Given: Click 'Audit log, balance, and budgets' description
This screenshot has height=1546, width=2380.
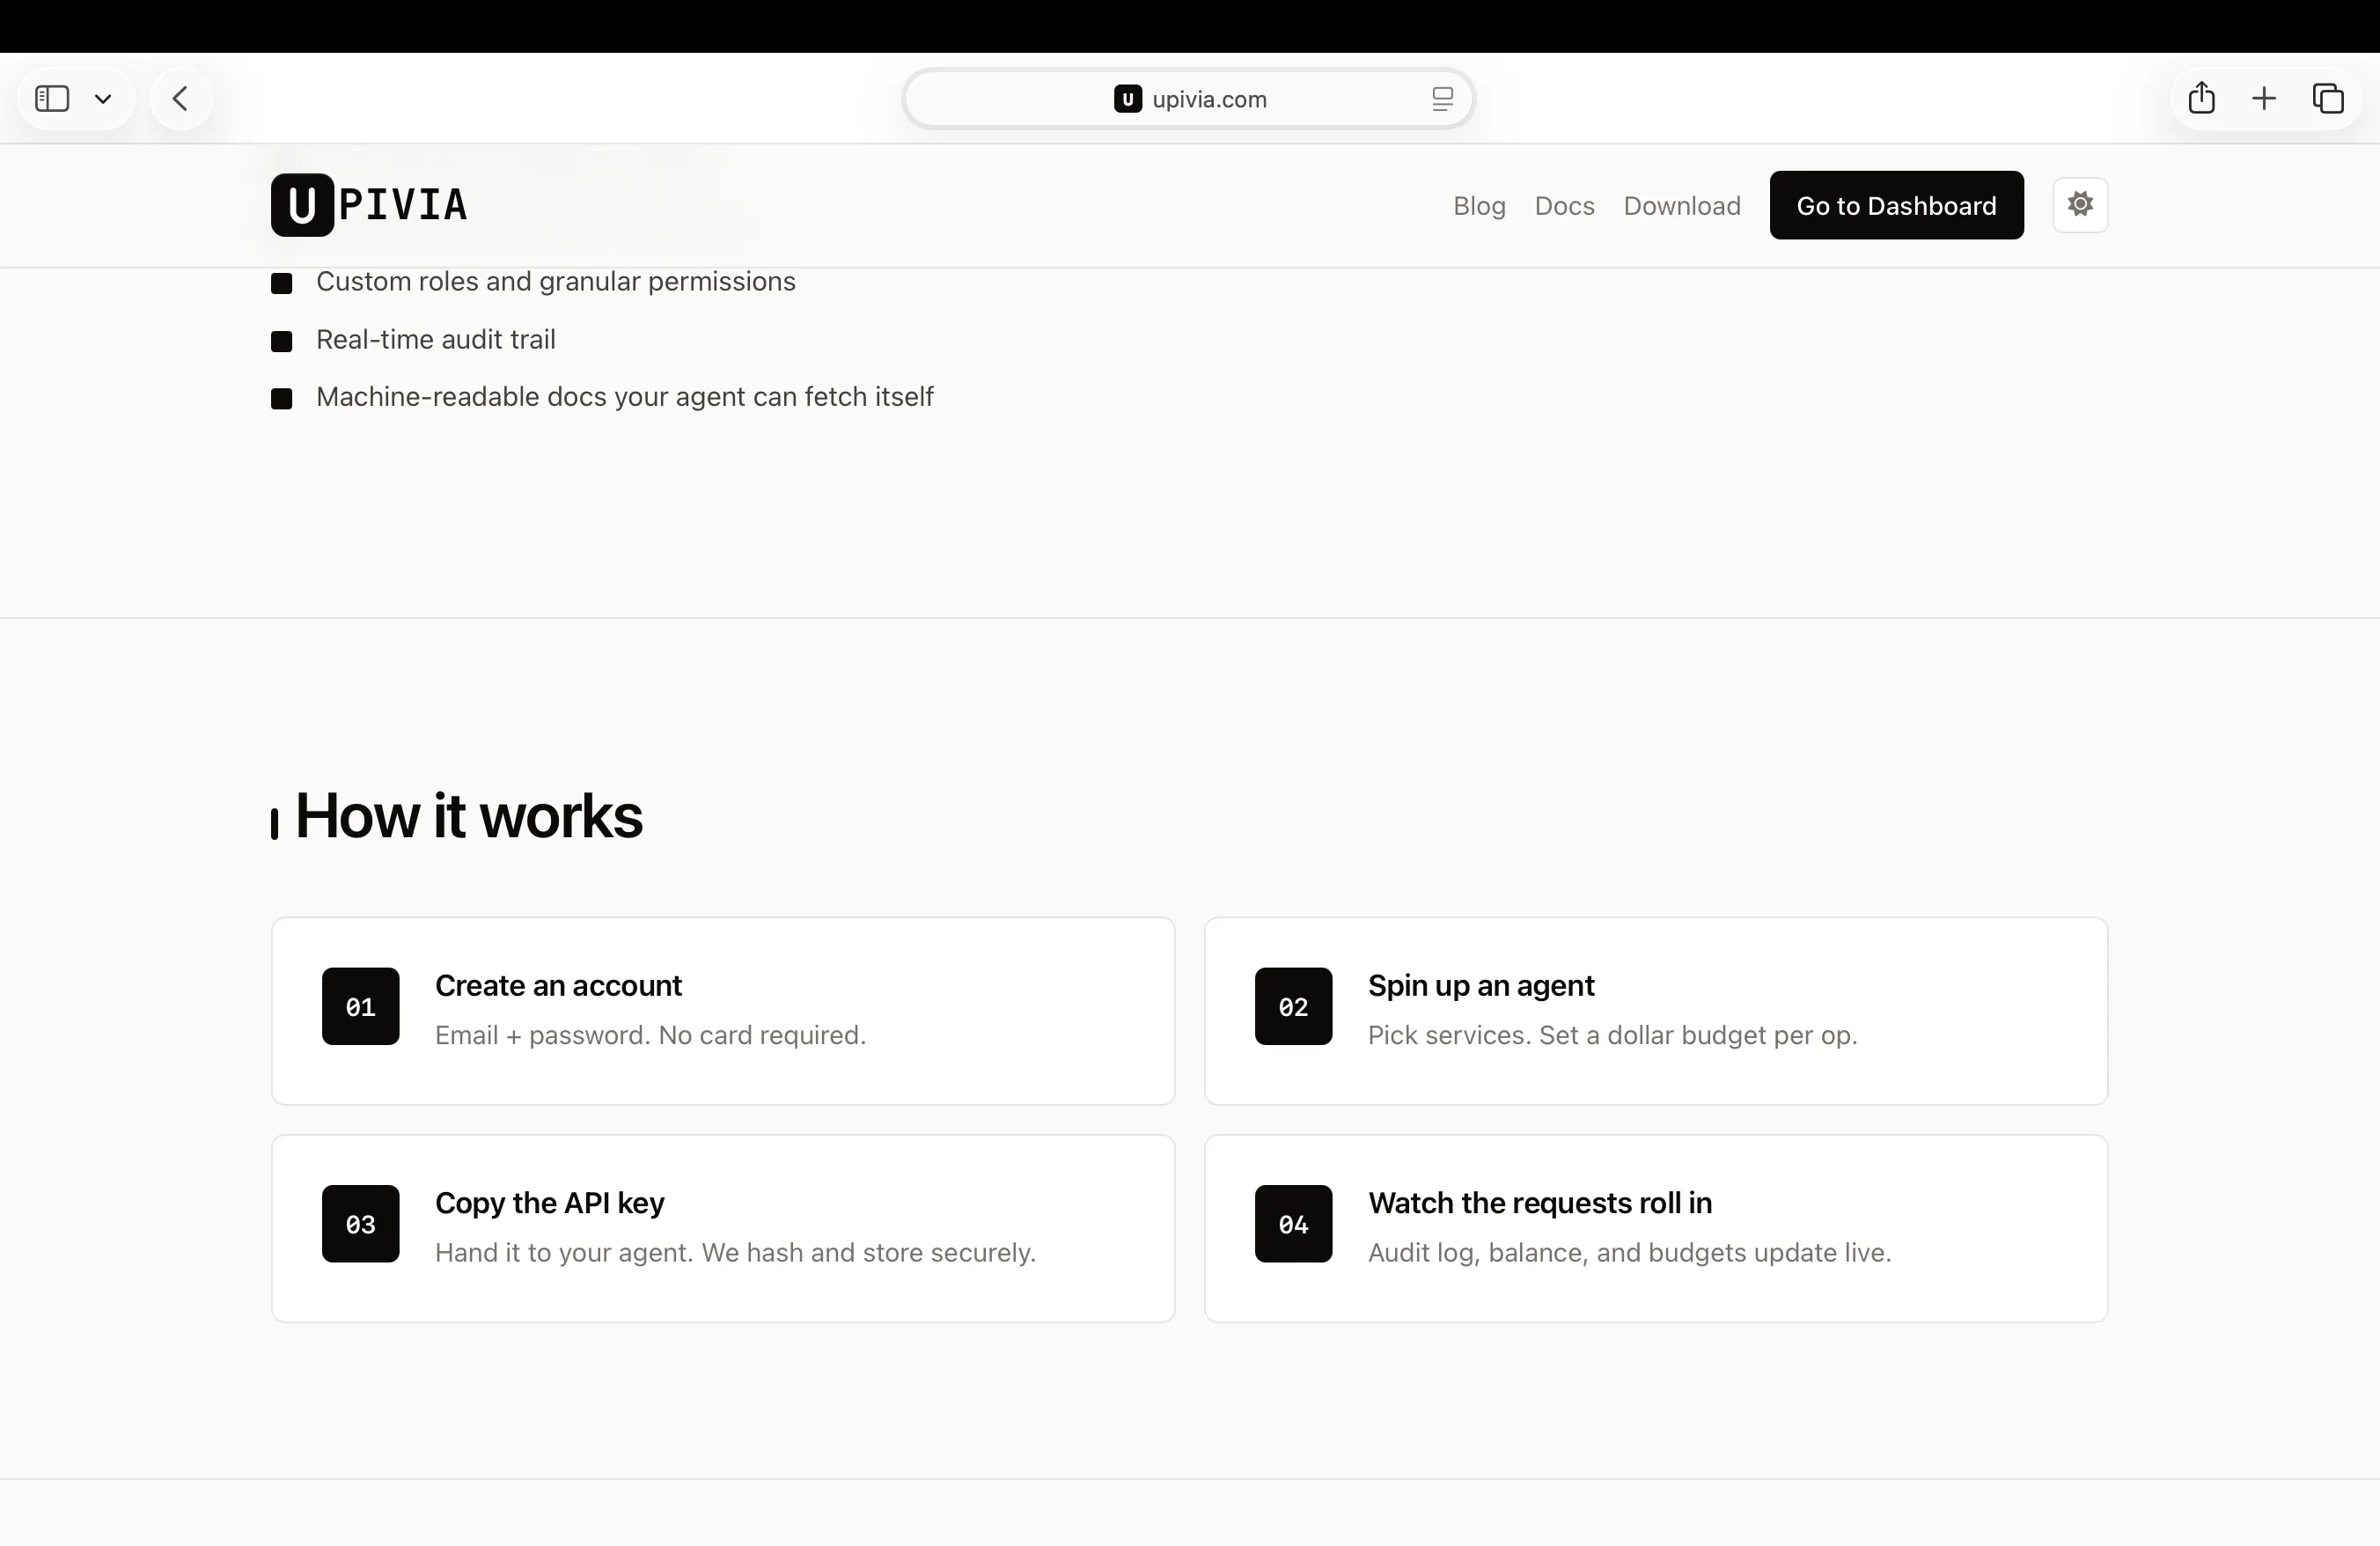Looking at the screenshot, I should (x=1629, y=1253).
